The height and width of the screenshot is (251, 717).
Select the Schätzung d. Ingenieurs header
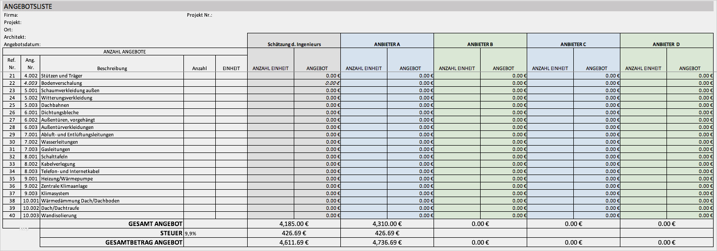pyautogui.click(x=294, y=44)
